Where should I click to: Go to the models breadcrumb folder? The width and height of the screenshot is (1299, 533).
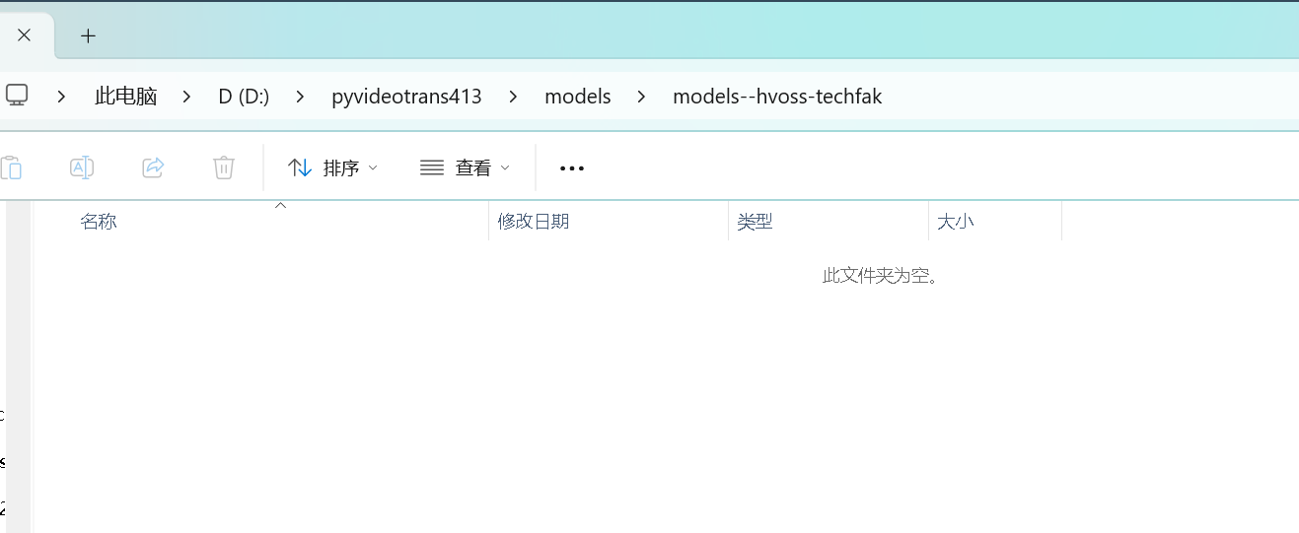(578, 97)
